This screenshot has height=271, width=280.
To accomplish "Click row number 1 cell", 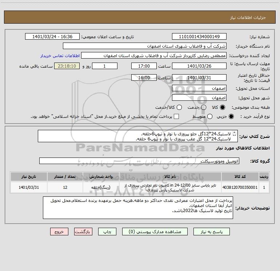I will point(264,187).
